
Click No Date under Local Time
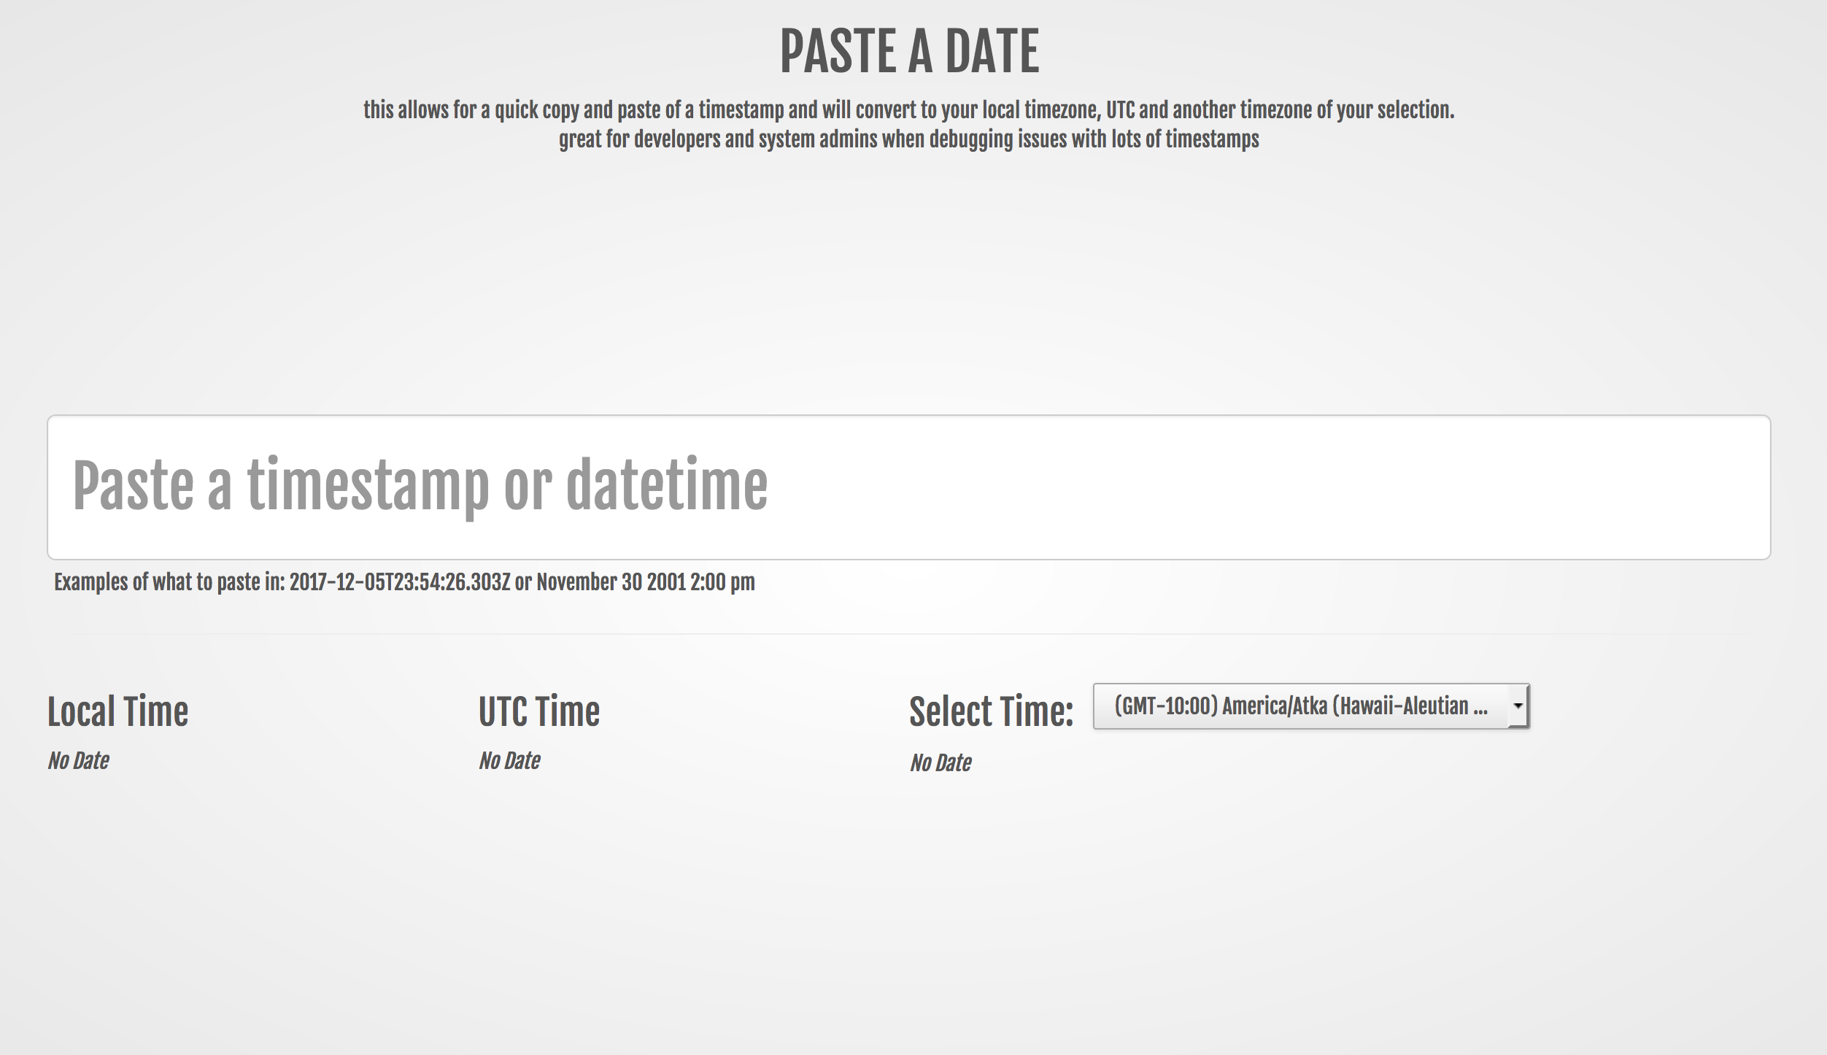(x=77, y=760)
